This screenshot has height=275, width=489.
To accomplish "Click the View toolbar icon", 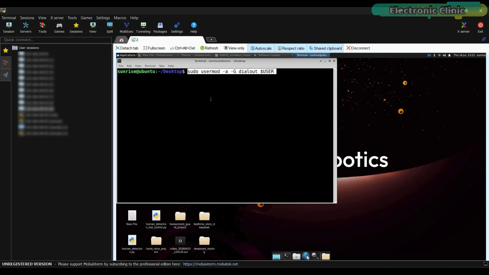I will pyautogui.click(x=93, y=28).
